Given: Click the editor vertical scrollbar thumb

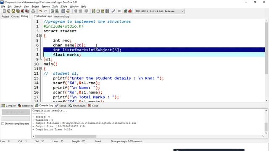Looking at the screenshot, I should point(266,48).
